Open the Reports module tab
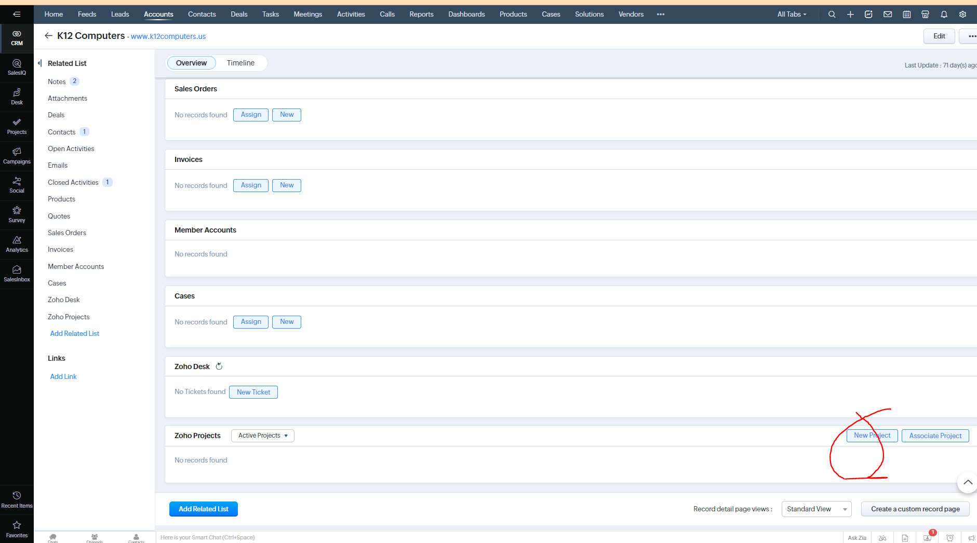Screen dimensions: 977x543 pyautogui.click(x=421, y=15)
